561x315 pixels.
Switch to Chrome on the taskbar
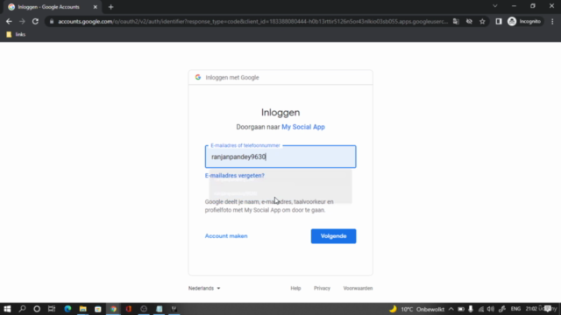pyautogui.click(x=113, y=309)
